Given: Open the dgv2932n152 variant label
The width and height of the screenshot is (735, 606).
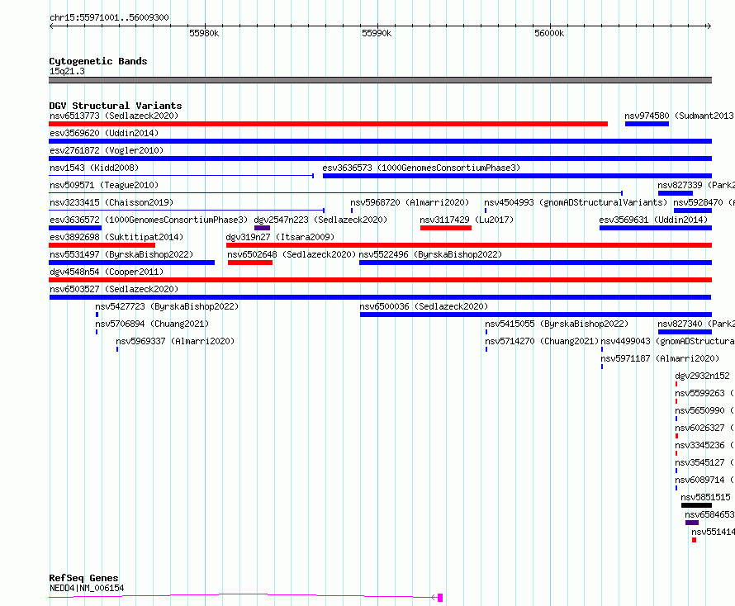Looking at the screenshot, I should point(702,376).
